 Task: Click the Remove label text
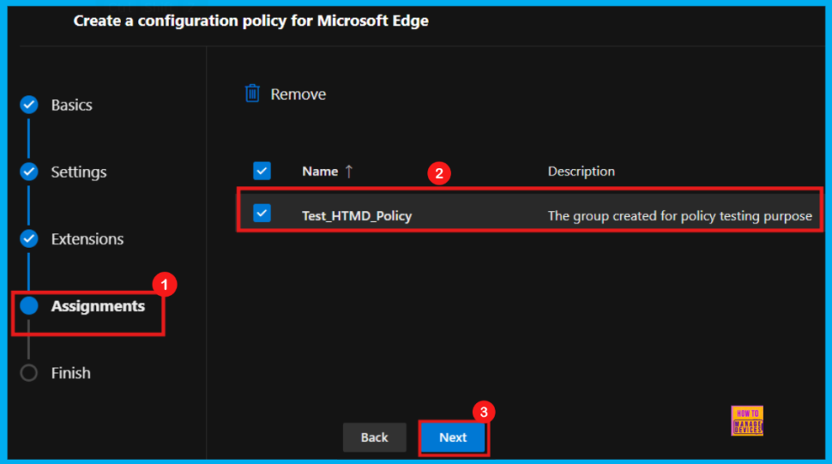(298, 94)
